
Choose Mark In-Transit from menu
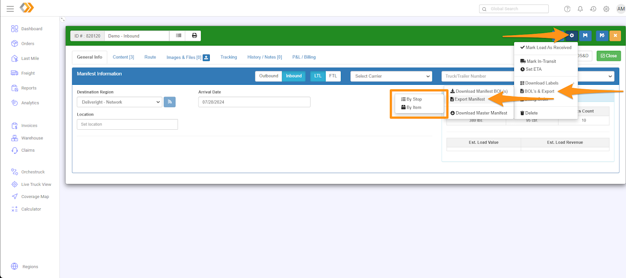click(x=546, y=61)
